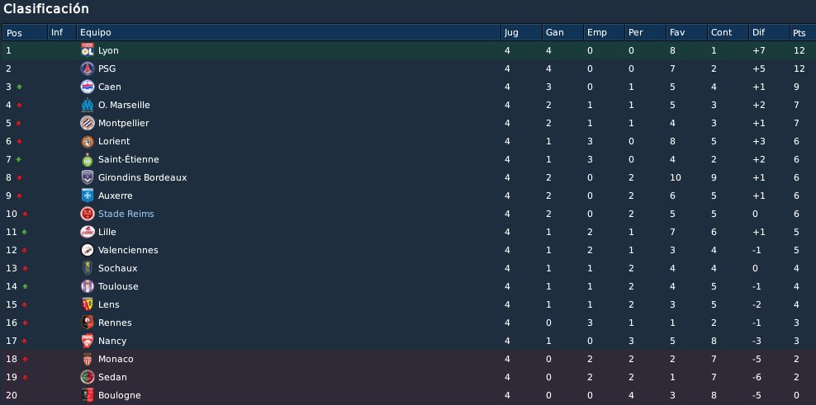Image resolution: width=816 pixels, height=405 pixels.
Task: Sort standings by Dif column header
Action: tap(769, 32)
